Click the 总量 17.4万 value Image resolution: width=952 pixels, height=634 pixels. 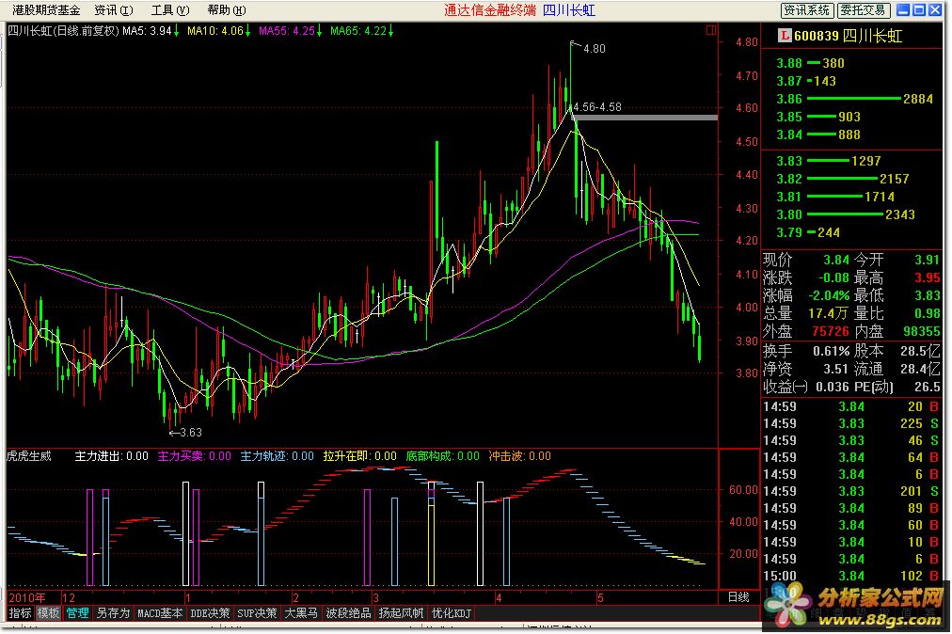(828, 313)
